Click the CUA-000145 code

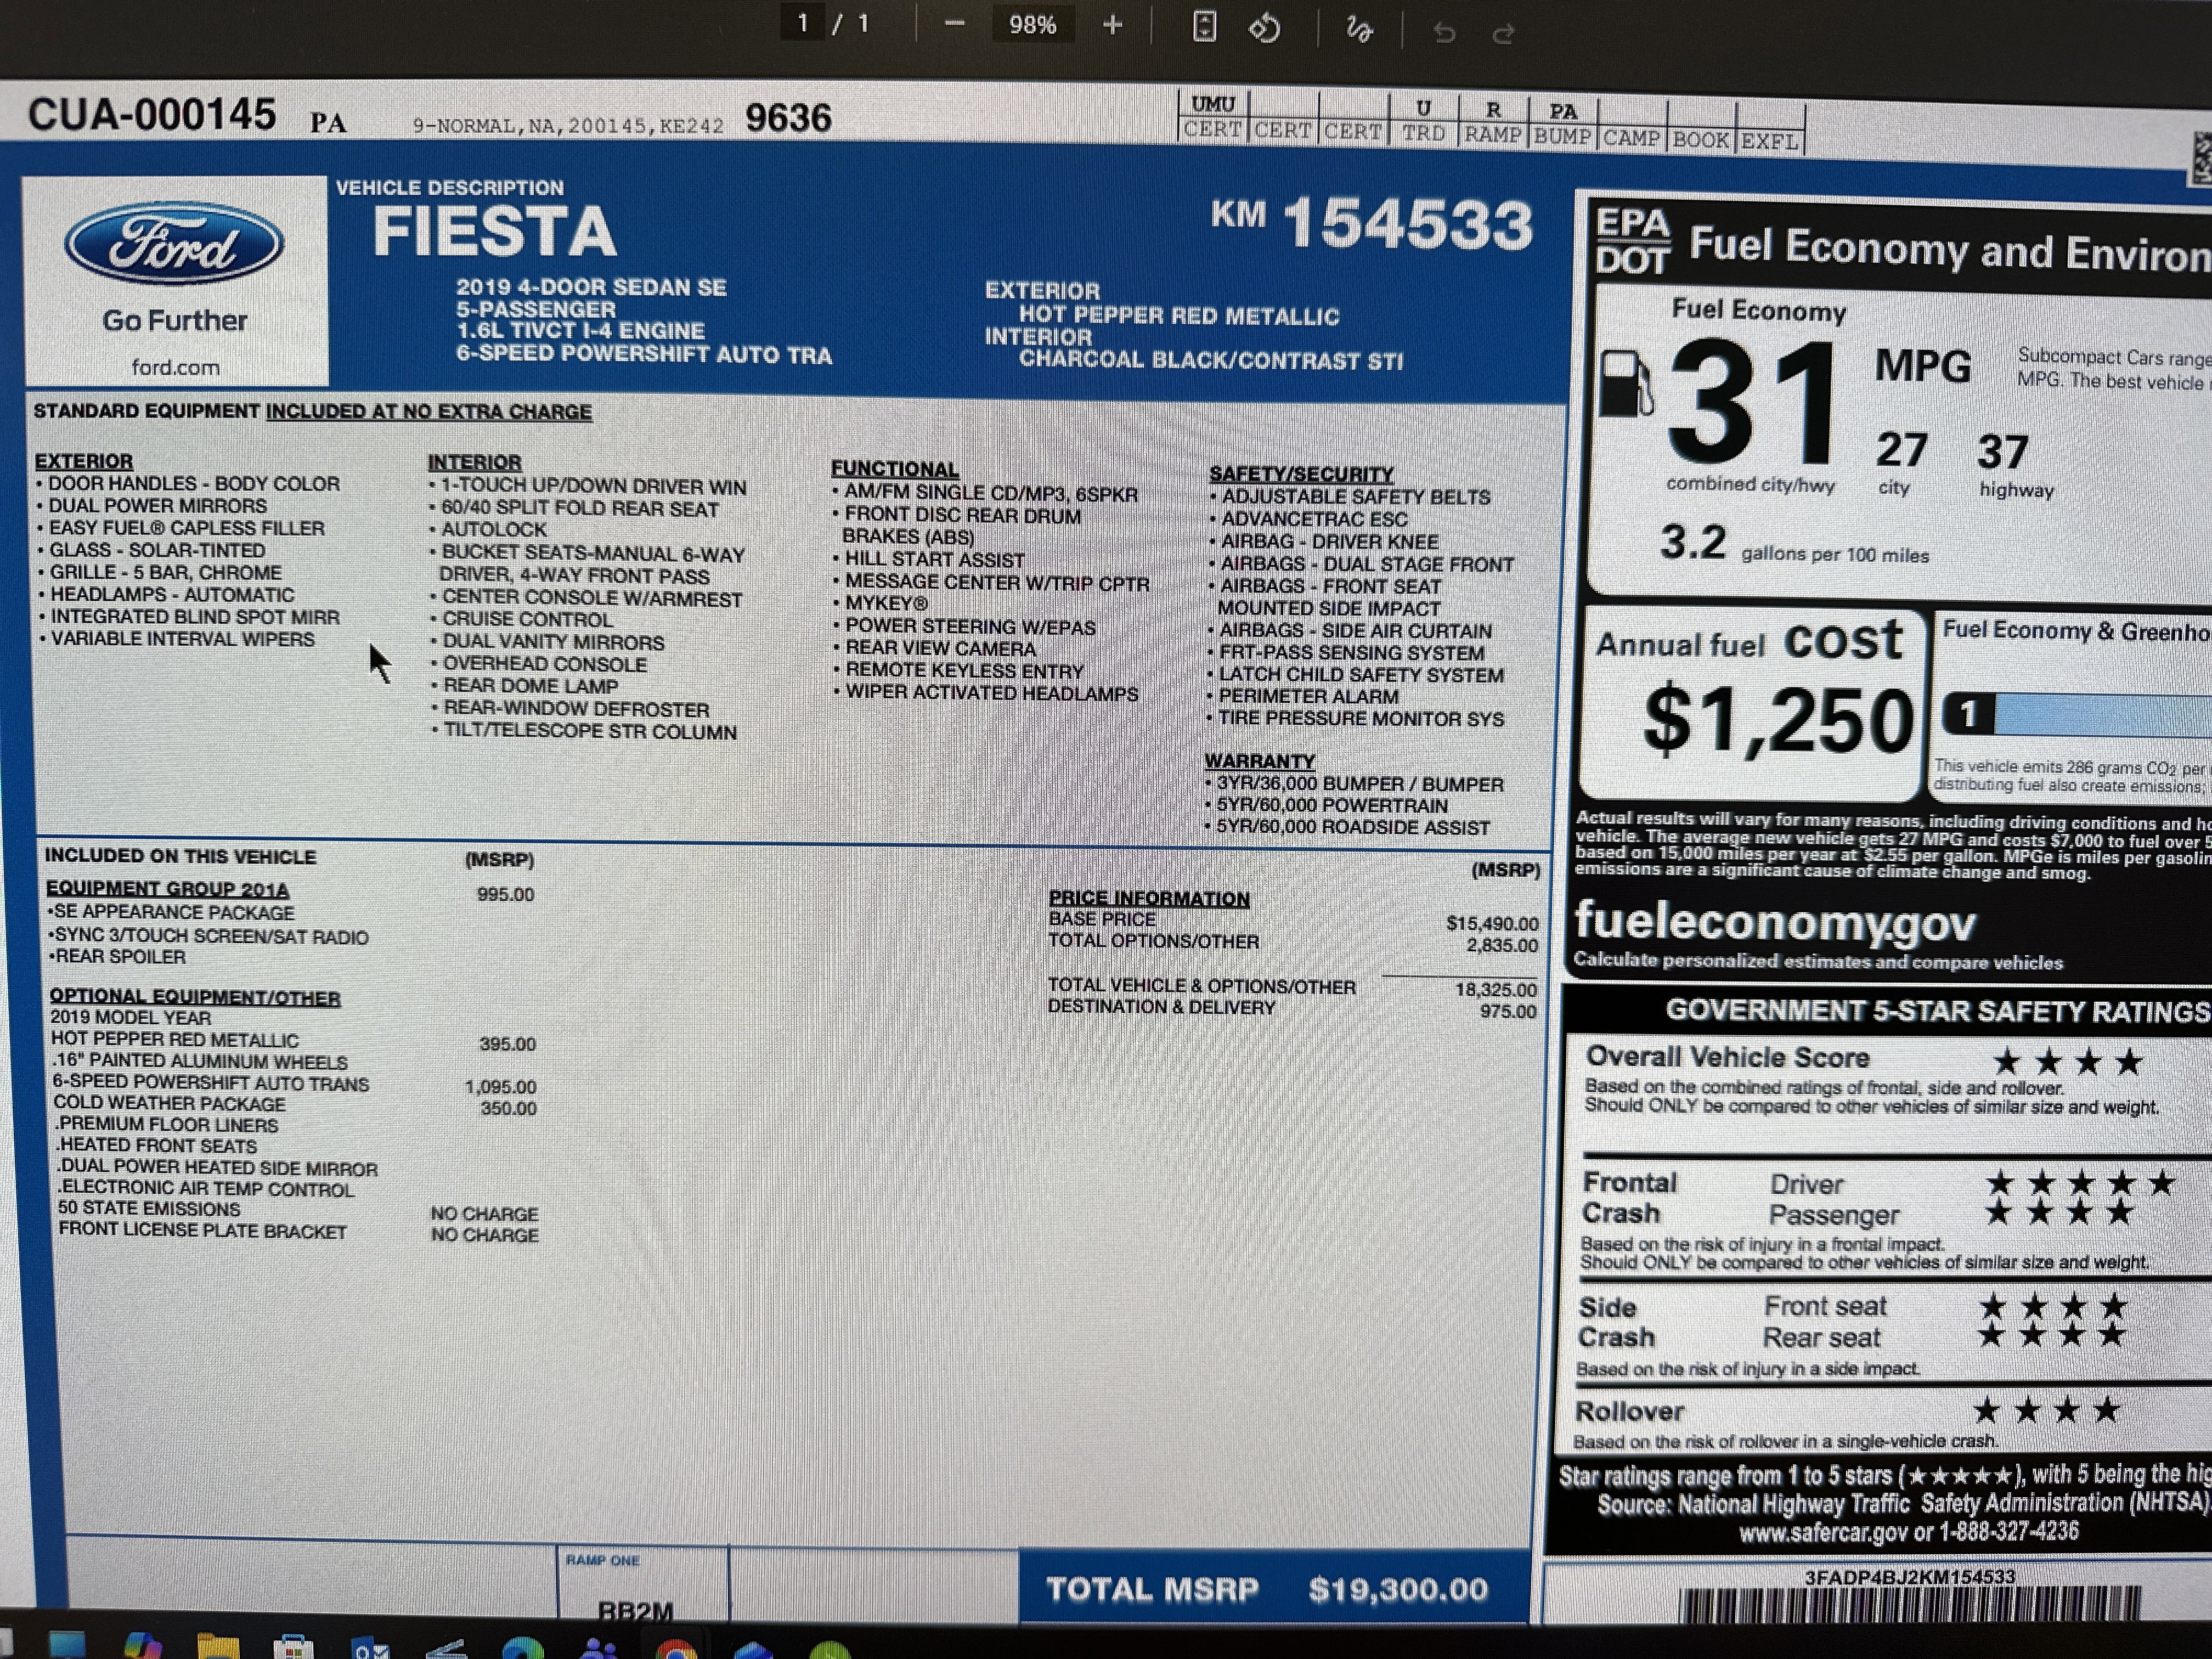tap(151, 114)
